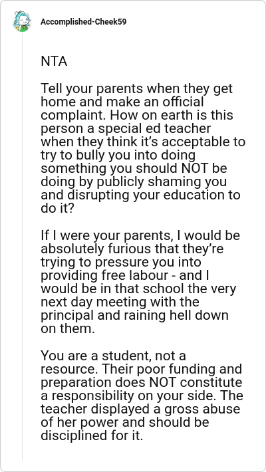Collapse the comment using the vertical thread line
The height and width of the screenshot is (472, 266).
point(22,245)
